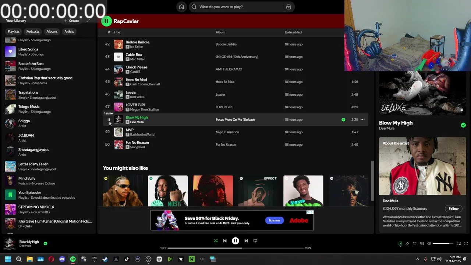The image size is (471, 265).
Task: Toggle the saved checkmark in the now playing bar
Action: pyautogui.click(x=46, y=243)
